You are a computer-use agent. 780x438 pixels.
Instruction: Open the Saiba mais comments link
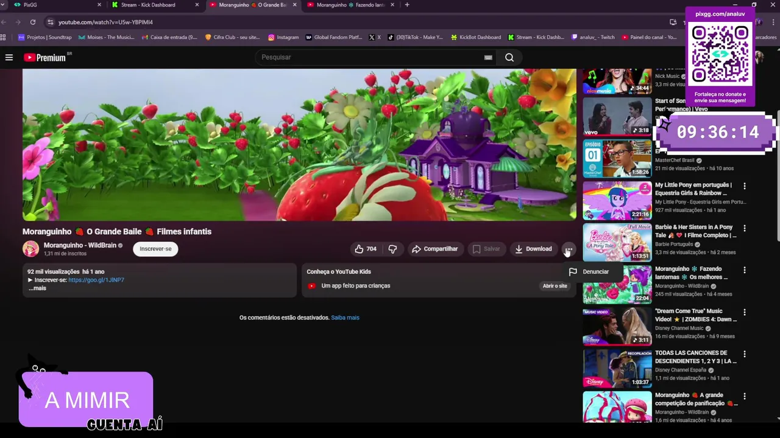[x=345, y=318]
